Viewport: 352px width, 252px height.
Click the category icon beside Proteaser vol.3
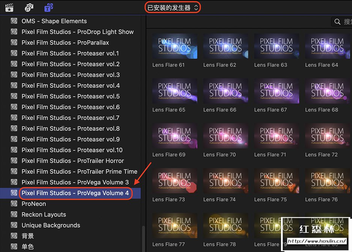tap(14, 75)
